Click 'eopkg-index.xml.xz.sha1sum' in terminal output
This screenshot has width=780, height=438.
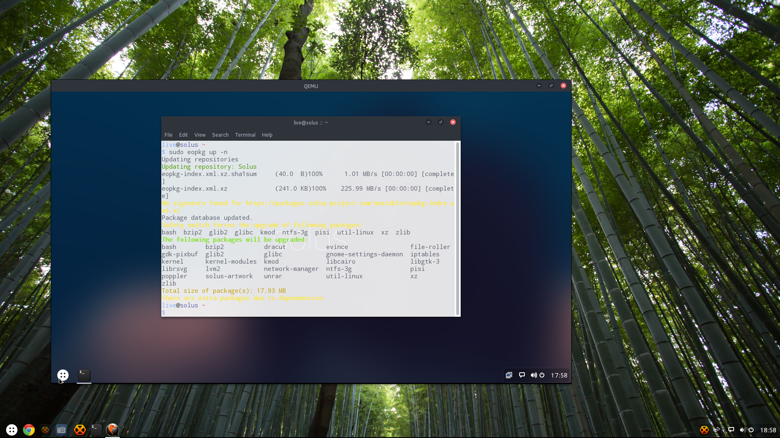pos(209,174)
